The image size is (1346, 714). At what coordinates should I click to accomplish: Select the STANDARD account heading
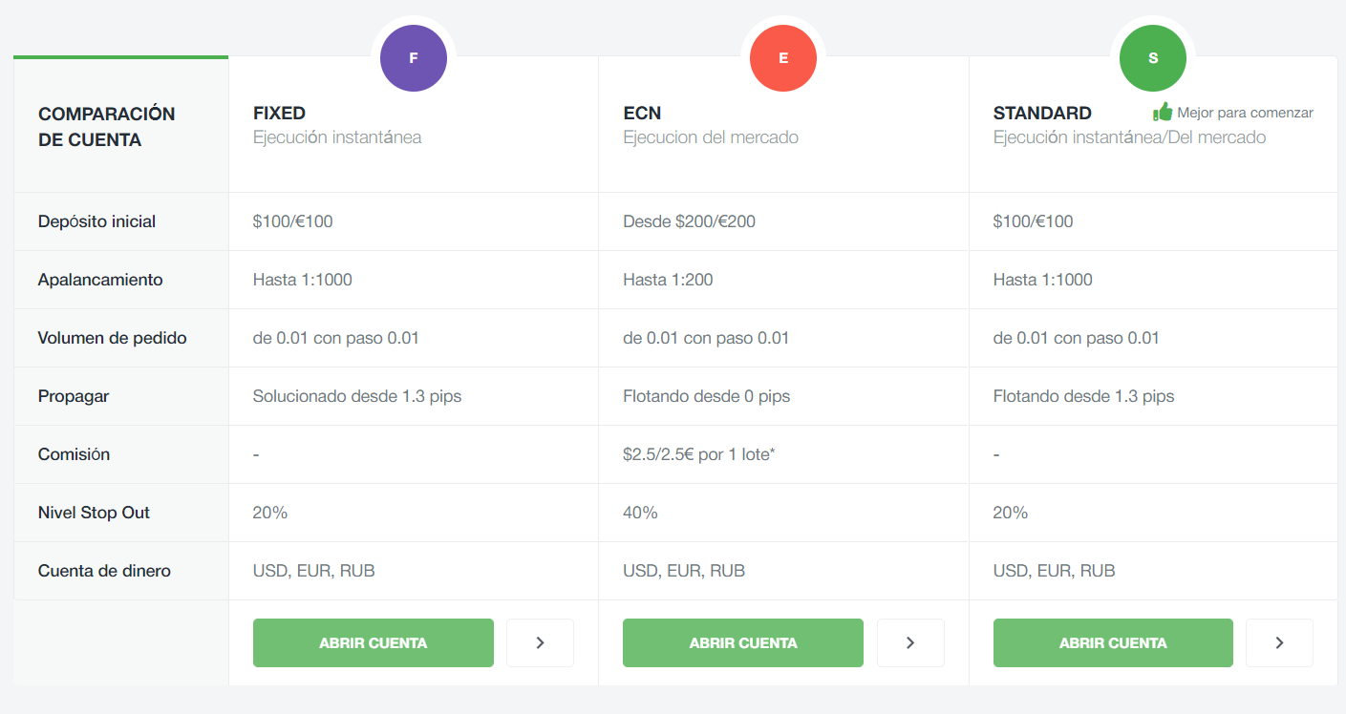[x=1042, y=114]
